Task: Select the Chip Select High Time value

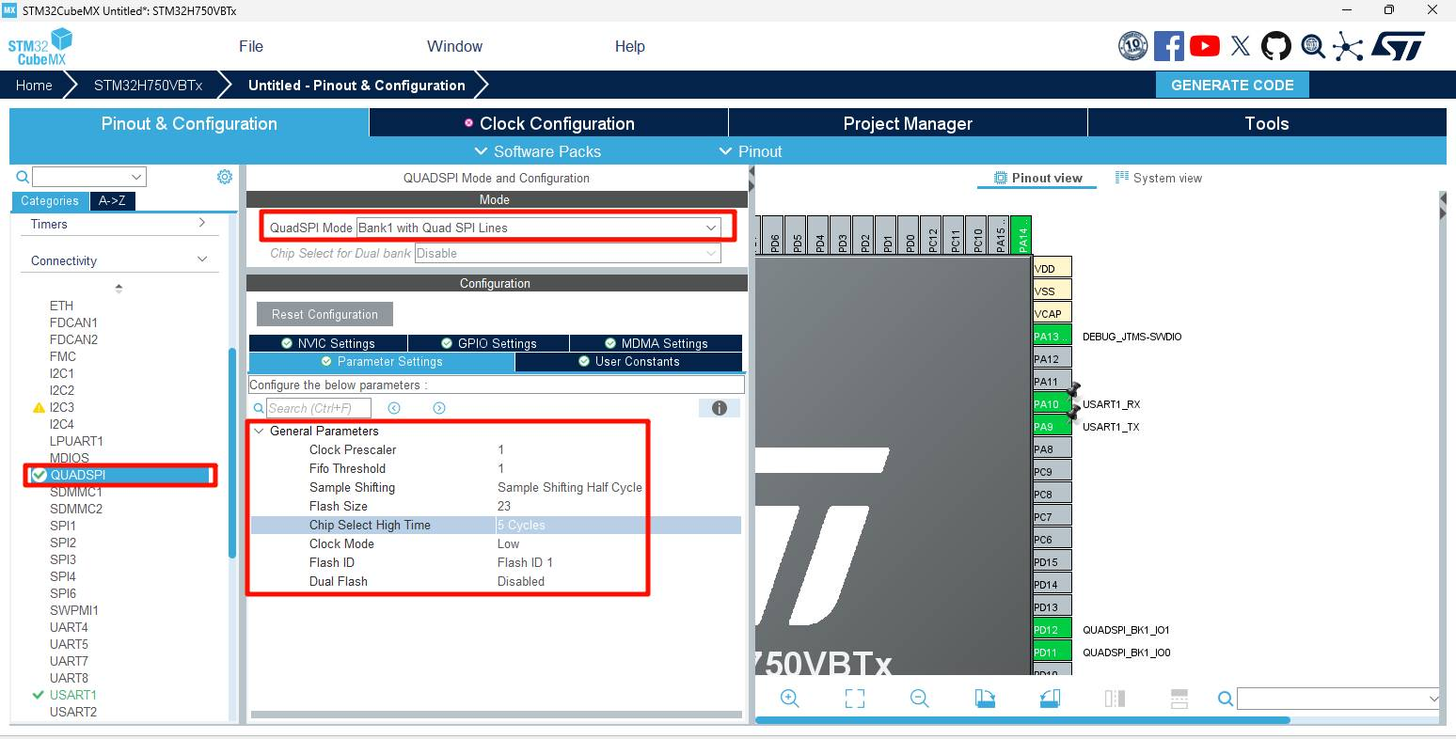Action: (x=619, y=525)
